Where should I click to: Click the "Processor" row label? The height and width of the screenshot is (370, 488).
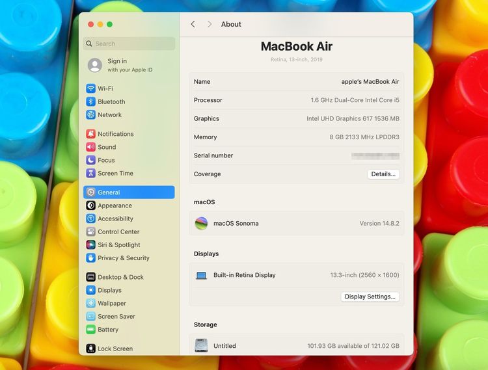(x=208, y=100)
